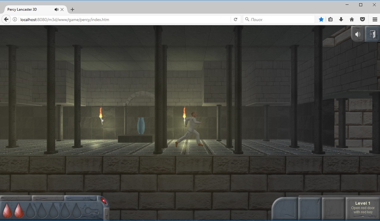Click the second red health drop

(19, 210)
